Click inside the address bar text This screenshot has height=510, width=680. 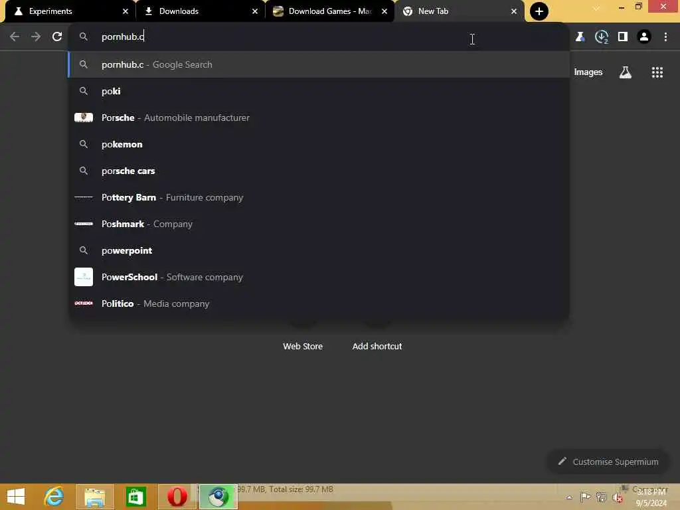click(x=122, y=37)
